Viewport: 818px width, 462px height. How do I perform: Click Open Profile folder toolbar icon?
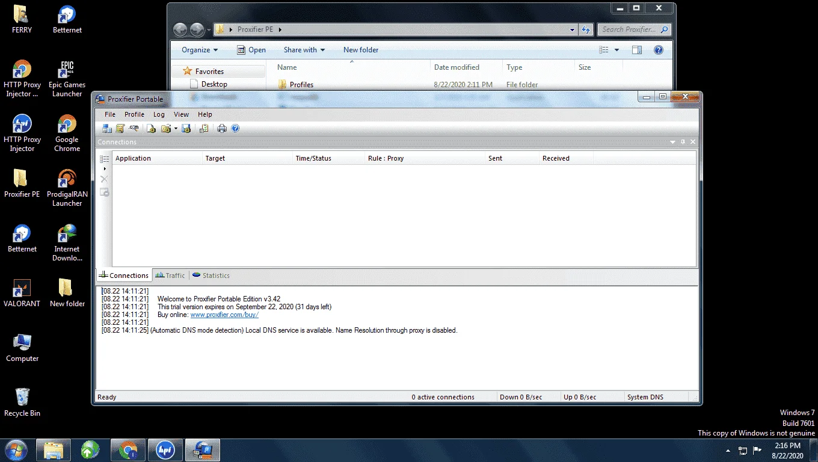(x=165, y=128)
